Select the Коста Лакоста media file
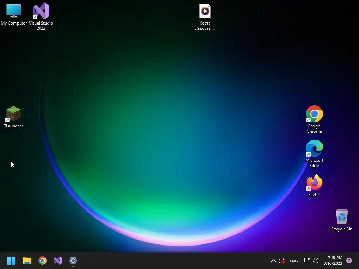The image size is (359, 269). click(205, 17)
